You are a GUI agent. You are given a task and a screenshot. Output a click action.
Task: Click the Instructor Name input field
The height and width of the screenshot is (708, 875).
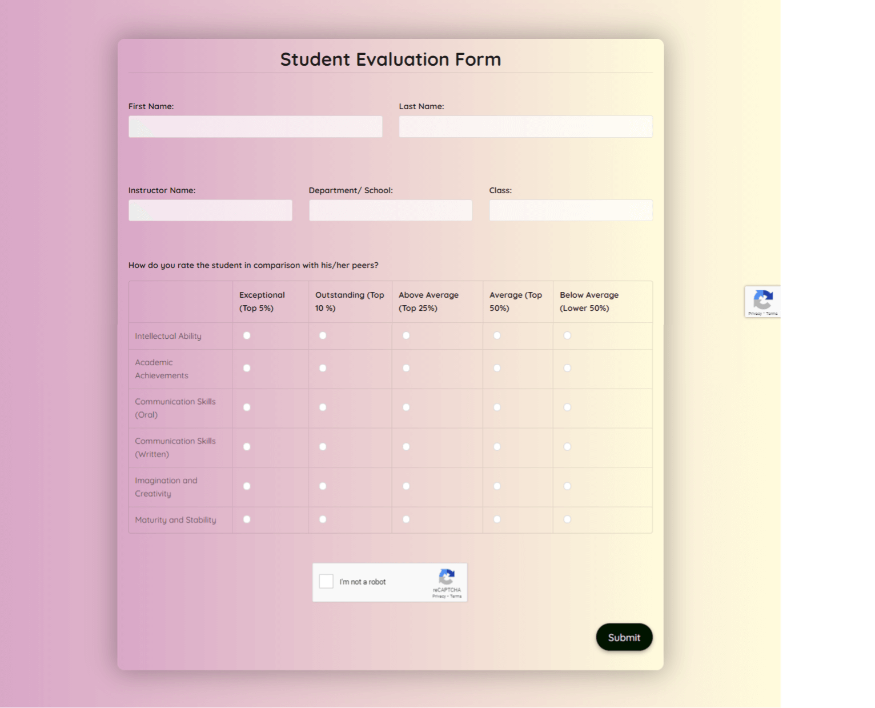(210, 210)
